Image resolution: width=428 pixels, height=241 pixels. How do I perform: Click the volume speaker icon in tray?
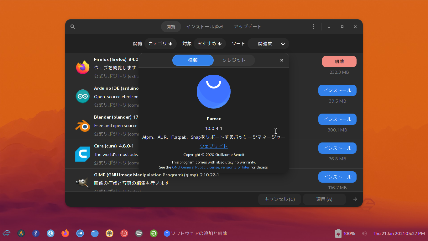(364, 233)
